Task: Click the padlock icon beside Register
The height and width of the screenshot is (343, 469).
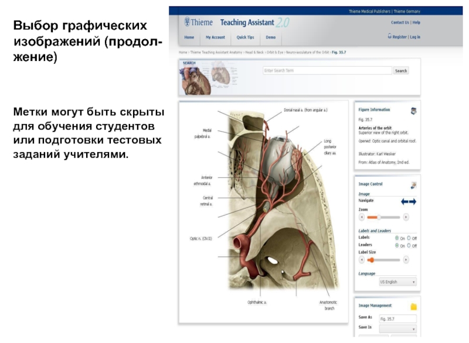Action: [389, 36]
